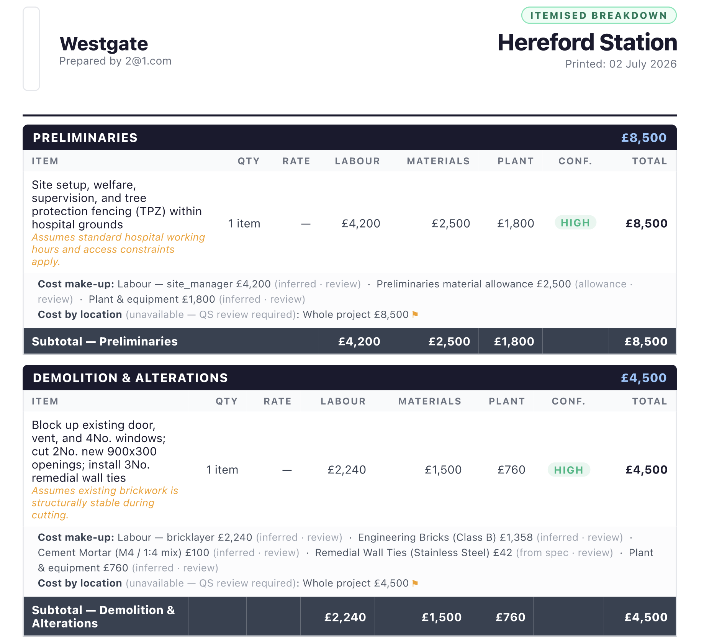
Task: Click the LABOUR column header in Preliminaries table
Action: [357, 161]
